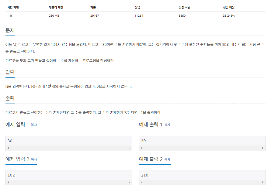This screenshot has height=188, width=271.
Task: Click the time limit value 1 초
Action: [10, 16]
